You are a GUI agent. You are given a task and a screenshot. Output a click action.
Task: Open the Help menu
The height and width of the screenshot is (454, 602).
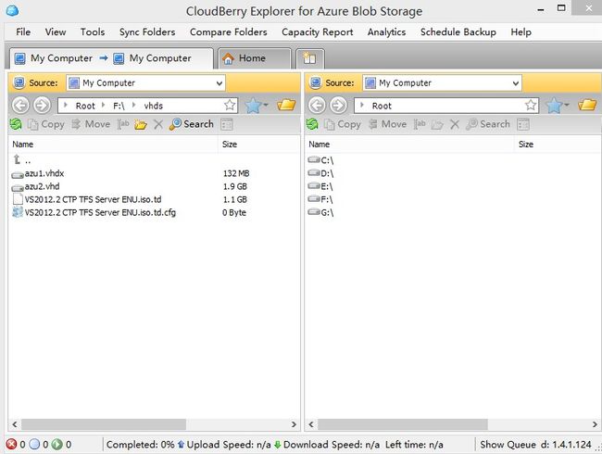coord(520,32)
